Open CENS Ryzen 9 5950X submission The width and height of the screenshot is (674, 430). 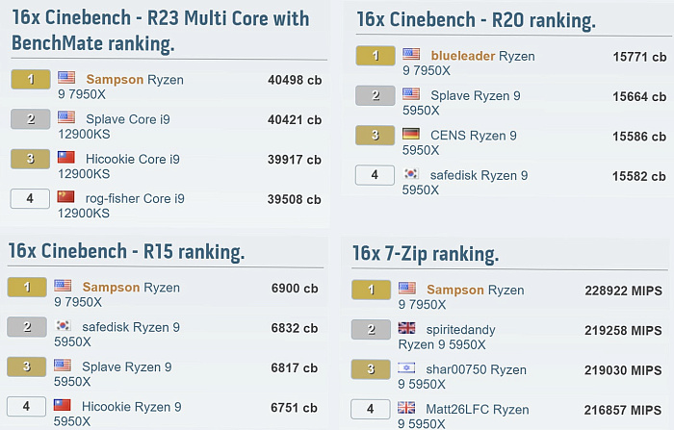point(459,142)
